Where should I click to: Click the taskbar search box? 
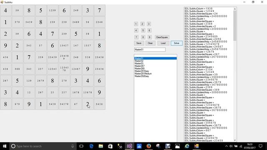[x=43, y=146]
